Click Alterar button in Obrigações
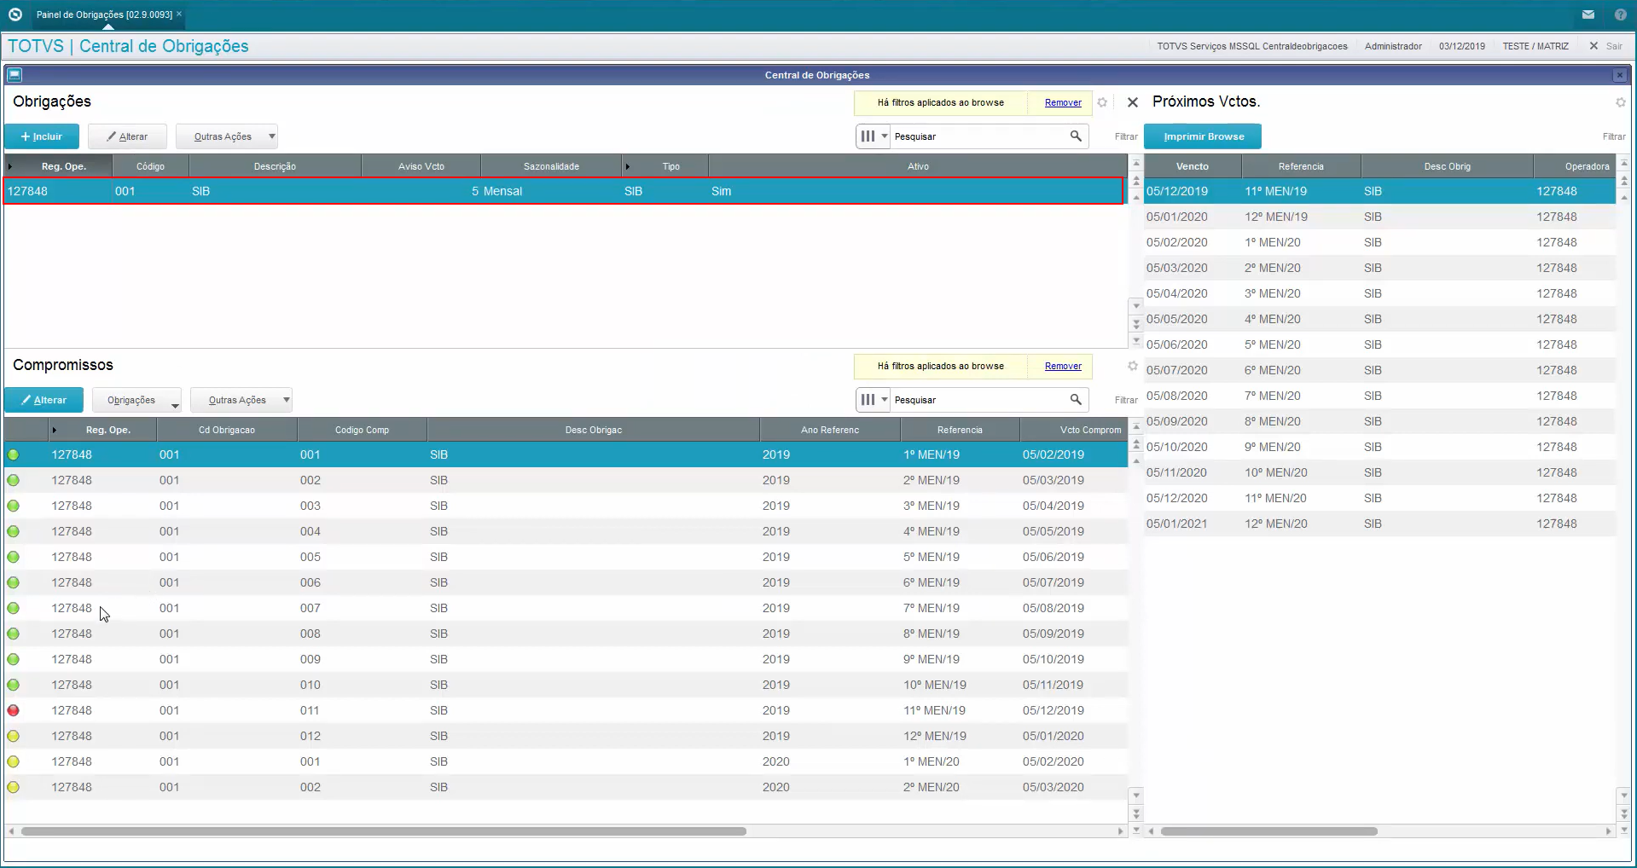The image size is (1637, 868). [x=127, y=136]
